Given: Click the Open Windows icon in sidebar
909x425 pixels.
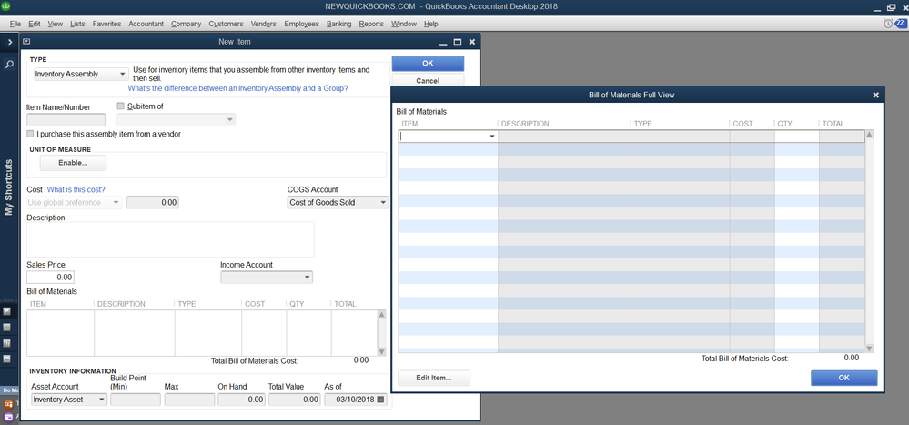Looking at the screenshot, I should pos(7,359).
